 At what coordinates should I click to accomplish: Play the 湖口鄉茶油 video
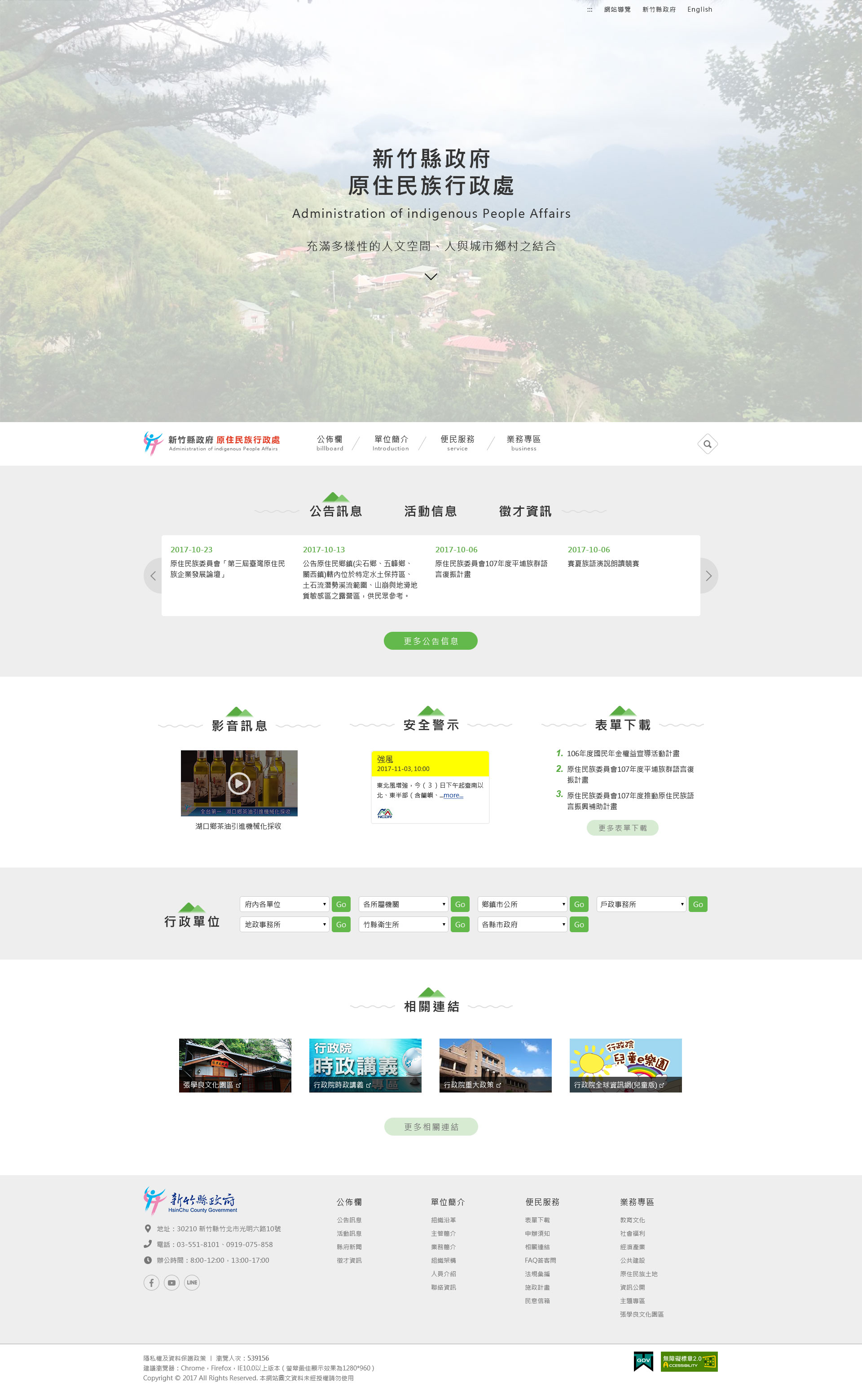point(239,783)
